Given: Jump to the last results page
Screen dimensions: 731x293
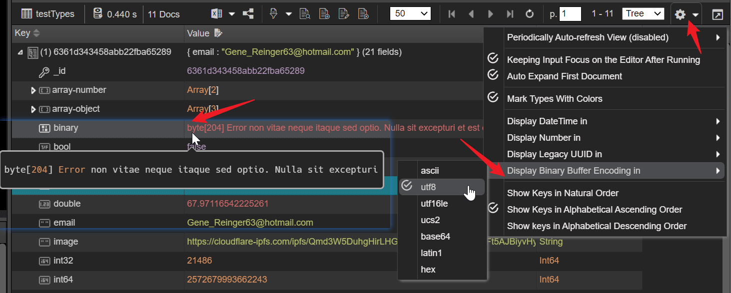Looking at the screenshot, I should pyautogui.click(x=510, y=14).
